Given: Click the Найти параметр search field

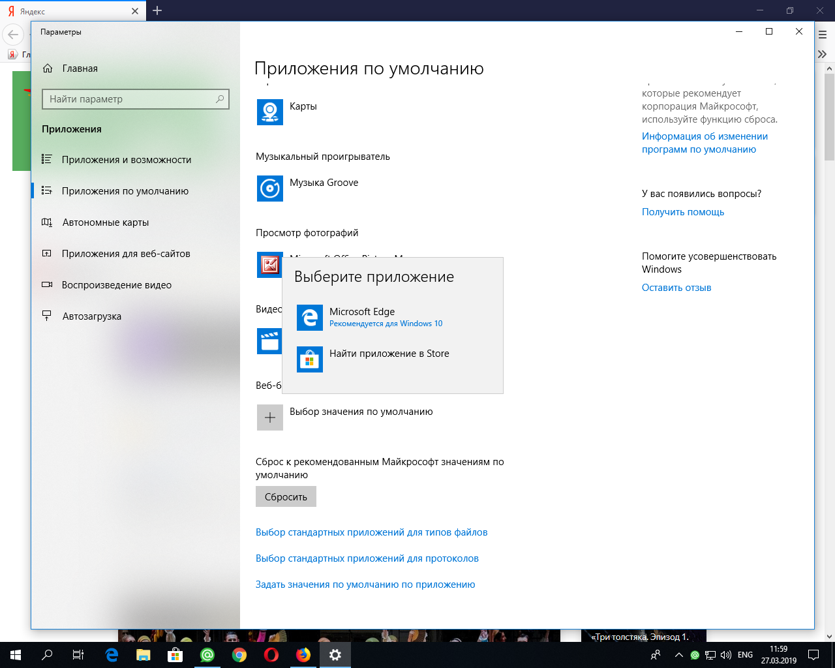Looking at the screenshot, I should pos(136,99).
